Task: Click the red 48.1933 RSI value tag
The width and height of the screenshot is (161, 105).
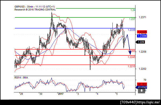Action: coord(142,84)
